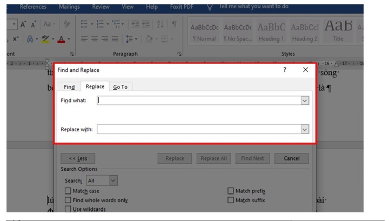
Task: Click the Increase Font Size icon
Action: pos(23,25)
